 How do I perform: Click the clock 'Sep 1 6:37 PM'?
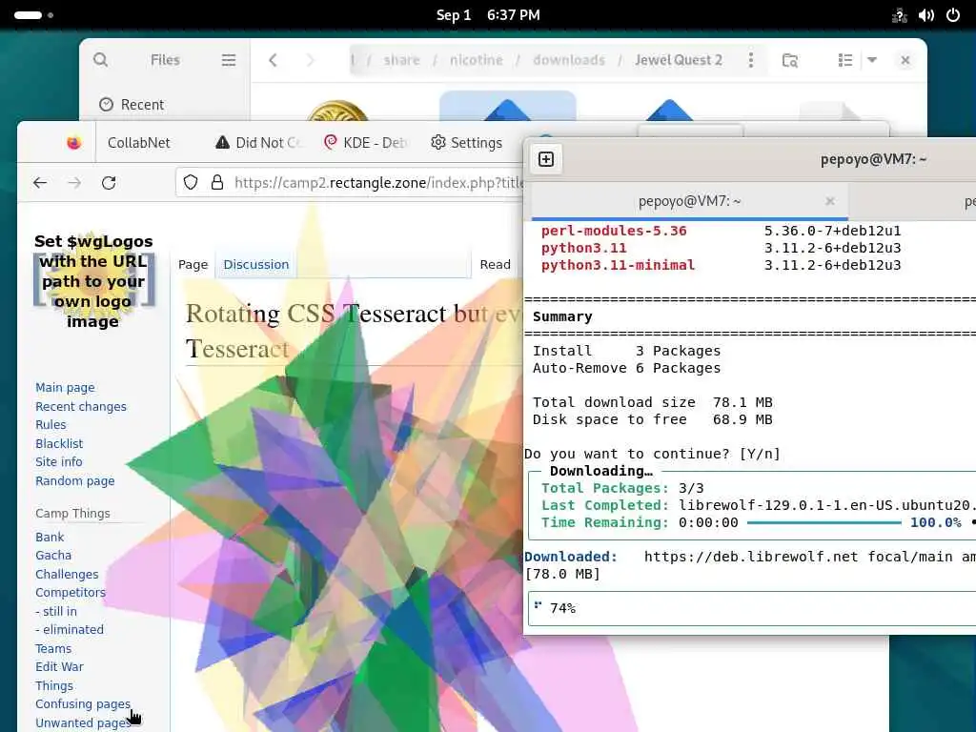[488, 15]
